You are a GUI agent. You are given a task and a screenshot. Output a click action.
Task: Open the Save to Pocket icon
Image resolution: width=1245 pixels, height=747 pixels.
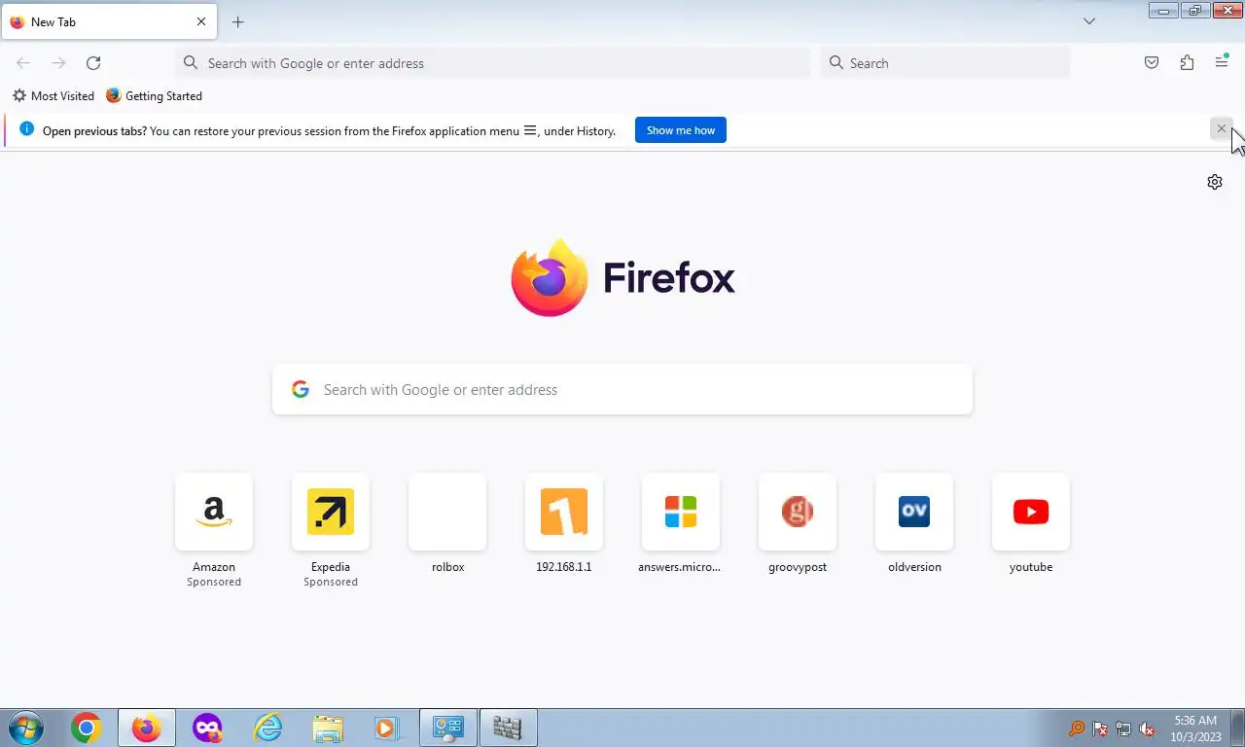click(x=1152, y=63)
